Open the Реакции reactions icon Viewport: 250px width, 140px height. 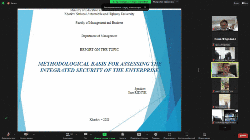(156, 134)
